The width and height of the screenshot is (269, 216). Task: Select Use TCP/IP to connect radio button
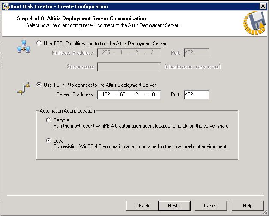(x=39, y=85)
